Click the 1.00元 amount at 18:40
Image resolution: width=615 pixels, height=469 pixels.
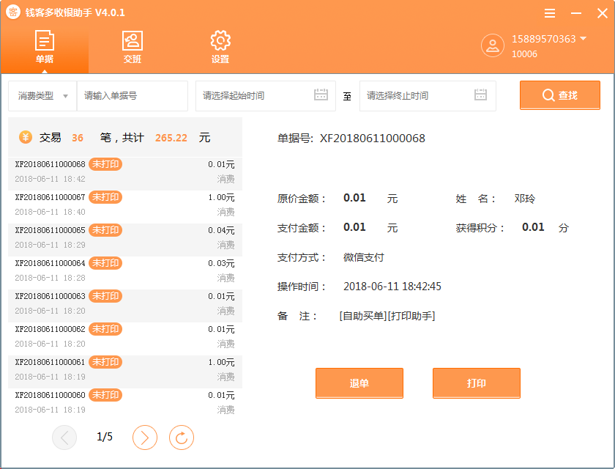221,197
